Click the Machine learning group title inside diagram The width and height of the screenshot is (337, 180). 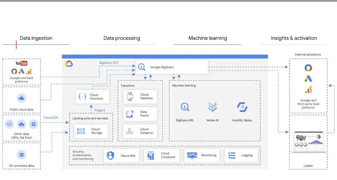184,86
